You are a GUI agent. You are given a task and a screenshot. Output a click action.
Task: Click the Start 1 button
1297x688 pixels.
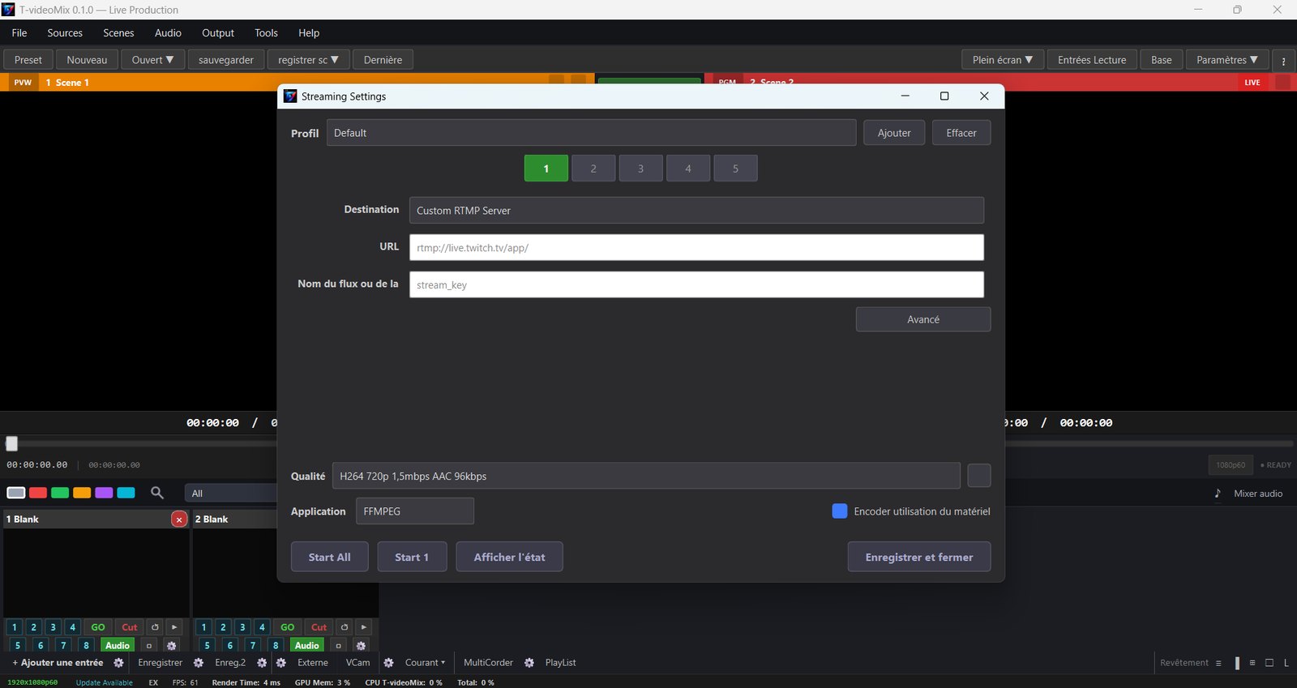pos(412,557)
